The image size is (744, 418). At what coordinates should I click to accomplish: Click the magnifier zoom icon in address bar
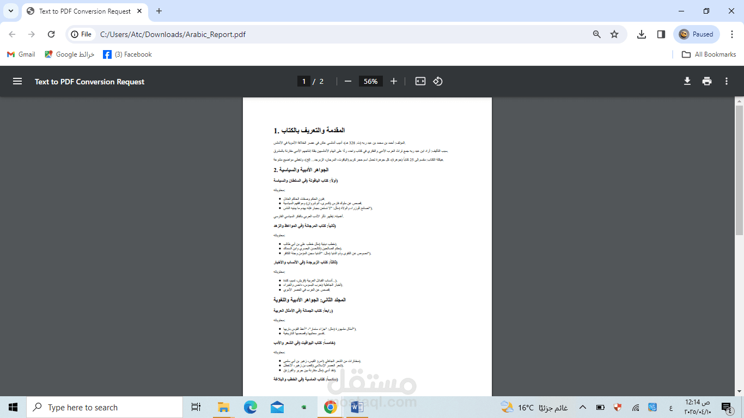[597, 34]
